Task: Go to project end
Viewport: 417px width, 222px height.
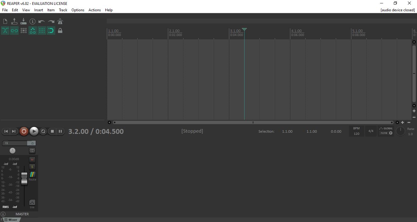Action: (14, 131)
